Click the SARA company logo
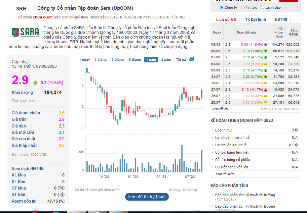 click(x=25, y=33)
